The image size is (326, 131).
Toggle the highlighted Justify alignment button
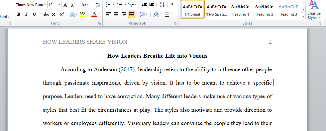tap(132, 14)
